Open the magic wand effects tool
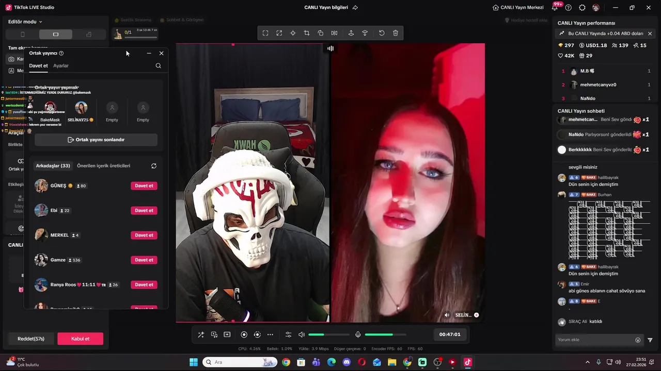Image resolution: width=661 pixels, height=371 pixels. (201, 334)
